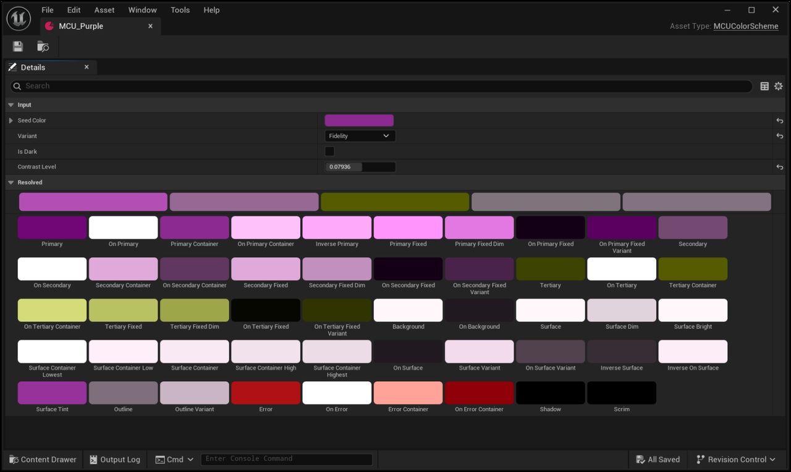Collapse the Input section
This screenshot has width=791, height=472.
(11, 105)
